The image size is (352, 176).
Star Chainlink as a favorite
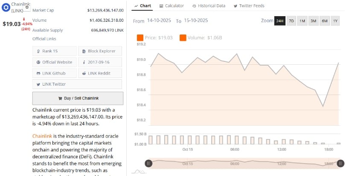click(27, 7)
